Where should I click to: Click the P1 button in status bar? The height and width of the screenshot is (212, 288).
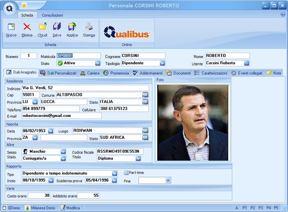[245, 208]
